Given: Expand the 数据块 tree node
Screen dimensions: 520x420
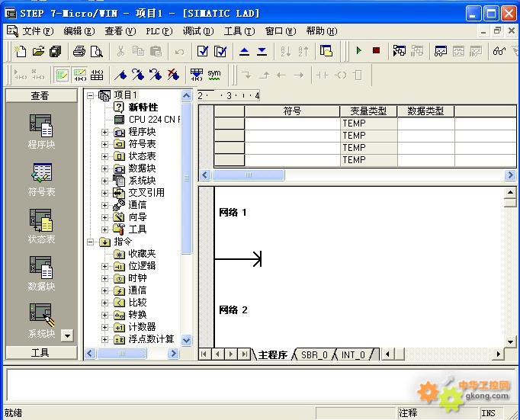Looking at the screenshot, I should tap(104, 168).
